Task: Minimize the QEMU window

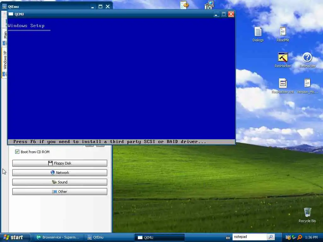Action: pos(216,14)
